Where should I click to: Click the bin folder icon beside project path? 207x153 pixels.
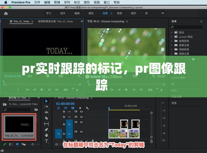[5, 104]
